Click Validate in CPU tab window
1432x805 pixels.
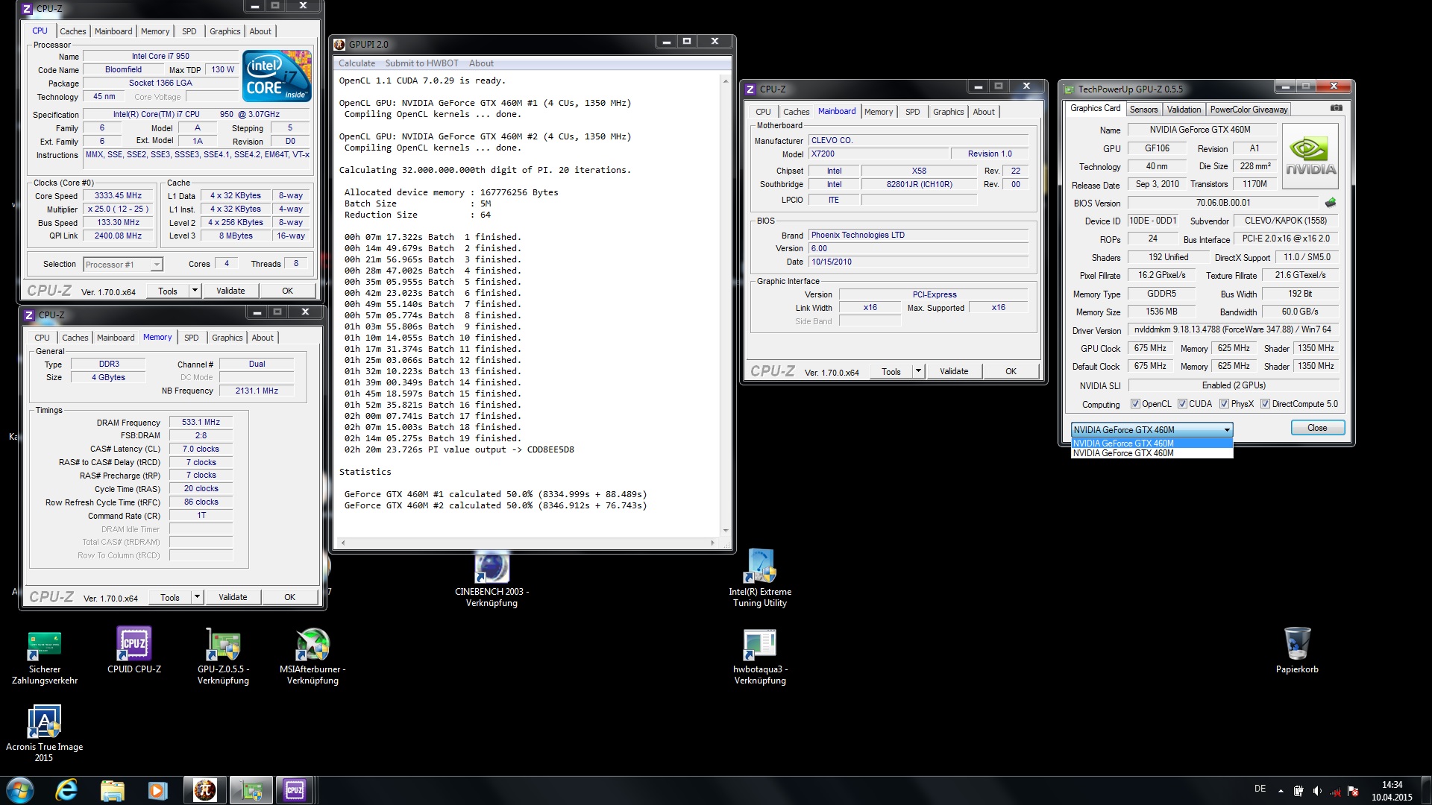[x=230, y=291]
